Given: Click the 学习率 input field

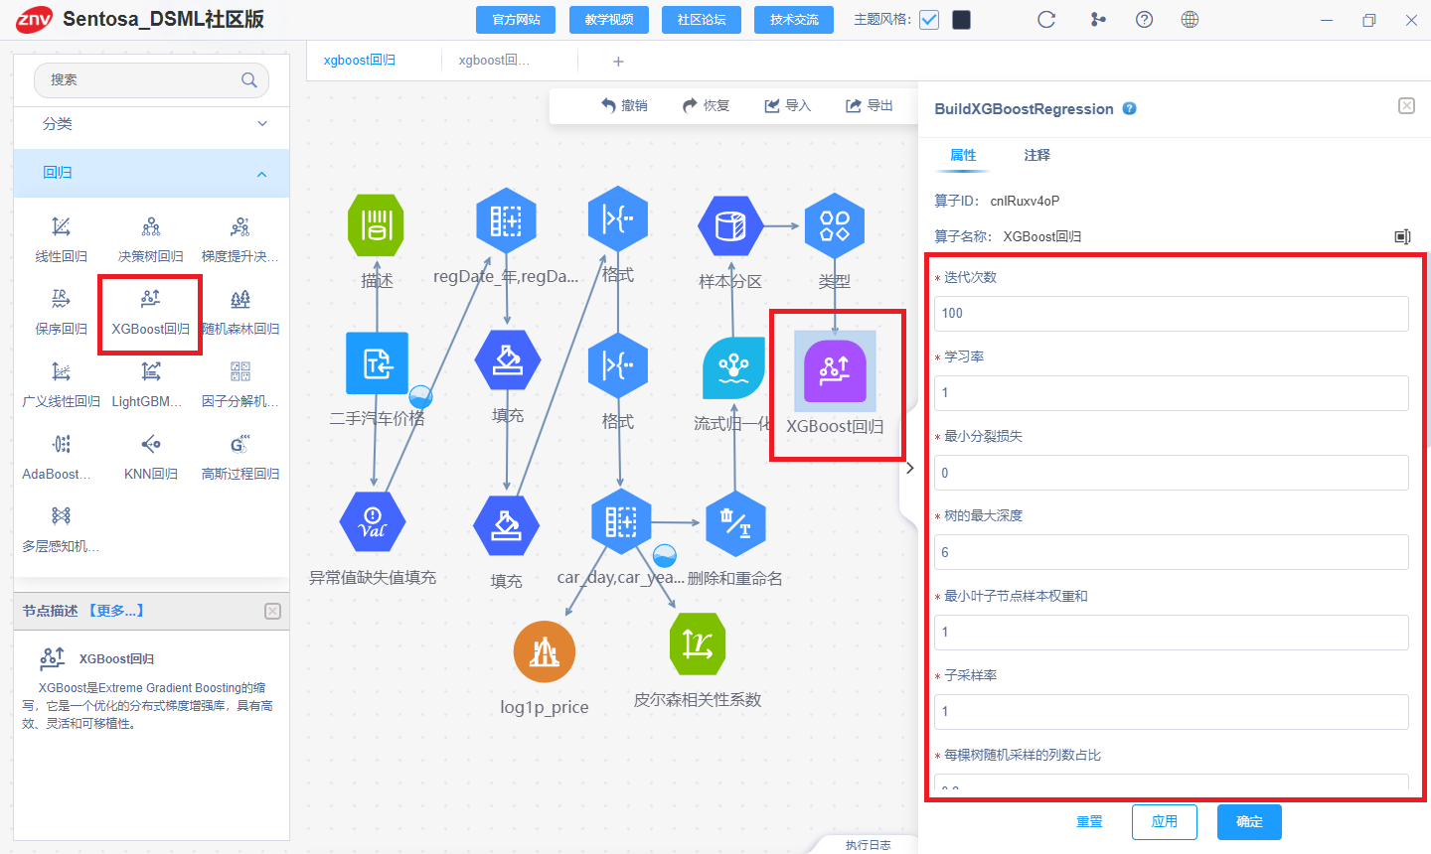Looking at the screenshot, I should (1171, 393).
